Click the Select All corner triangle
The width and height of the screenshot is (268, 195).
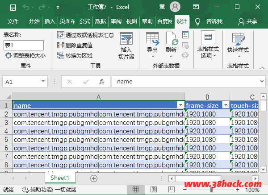(9, 97)
